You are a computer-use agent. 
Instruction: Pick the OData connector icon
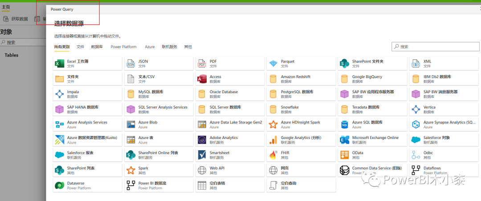pyautogui.click(x=344, y=155)
